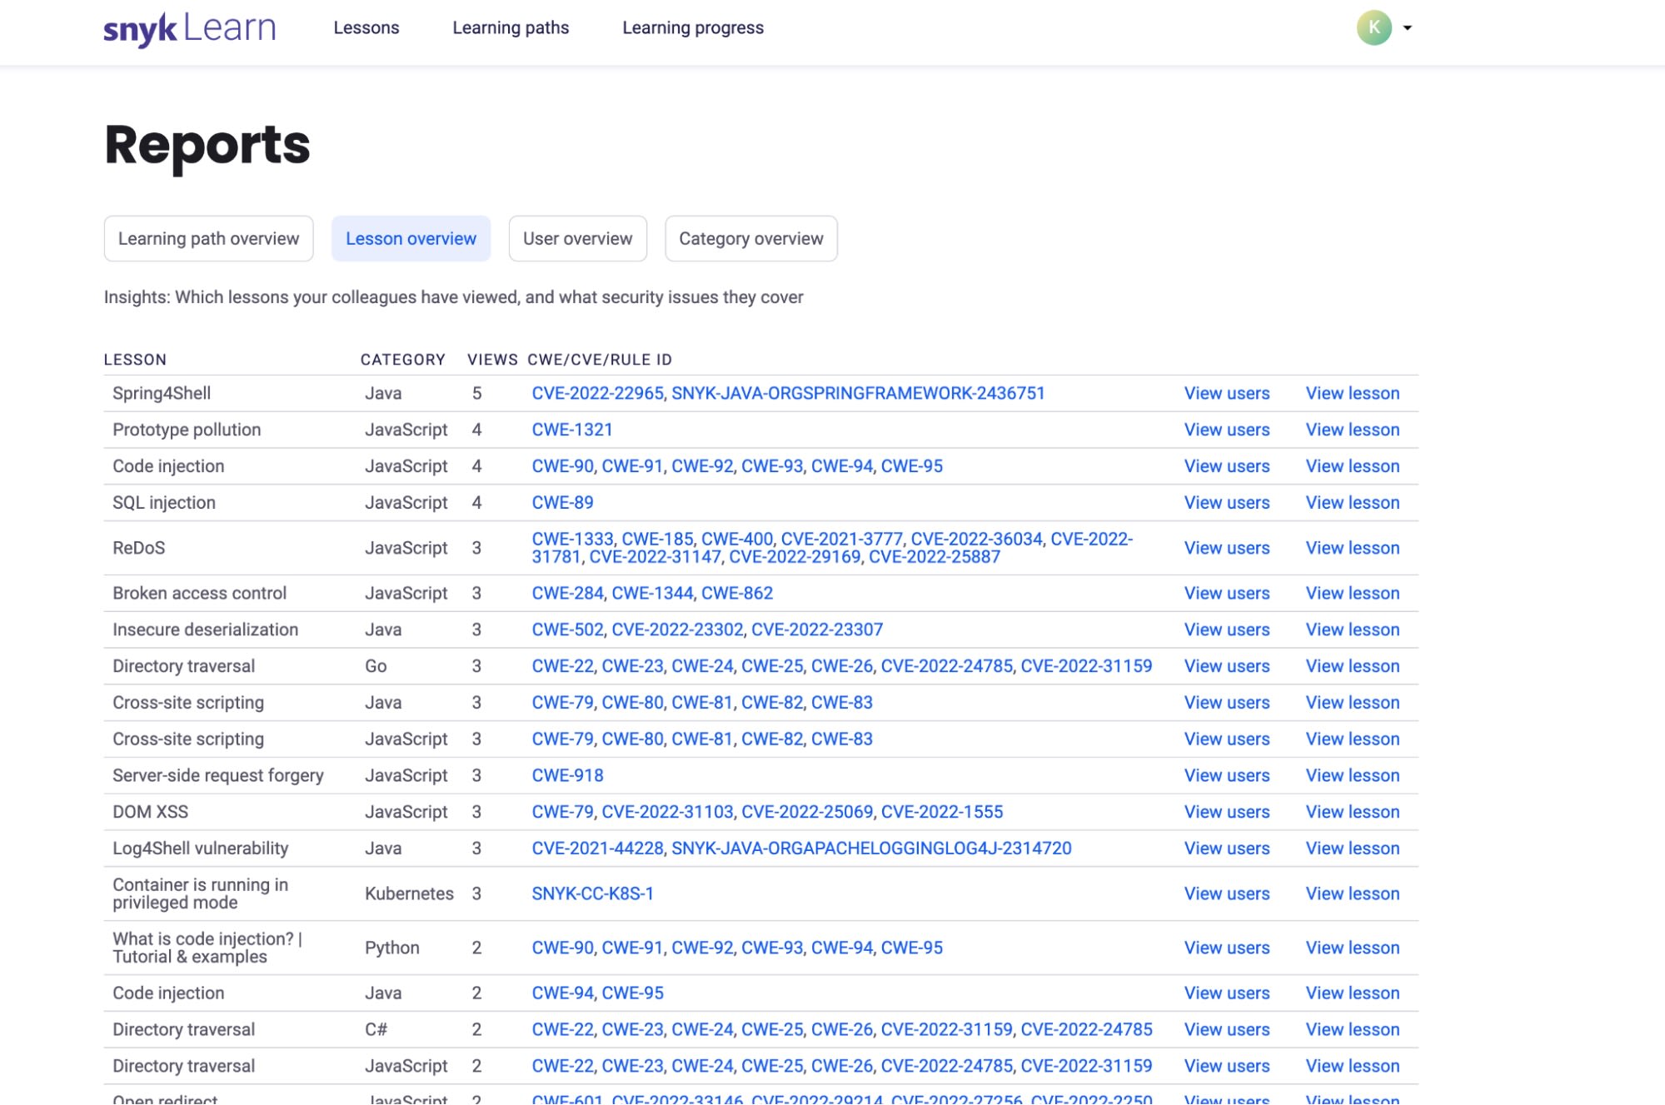View users for Broken access control
Viewport: 1665px width, 1105px height.
tap(1227, 593)
